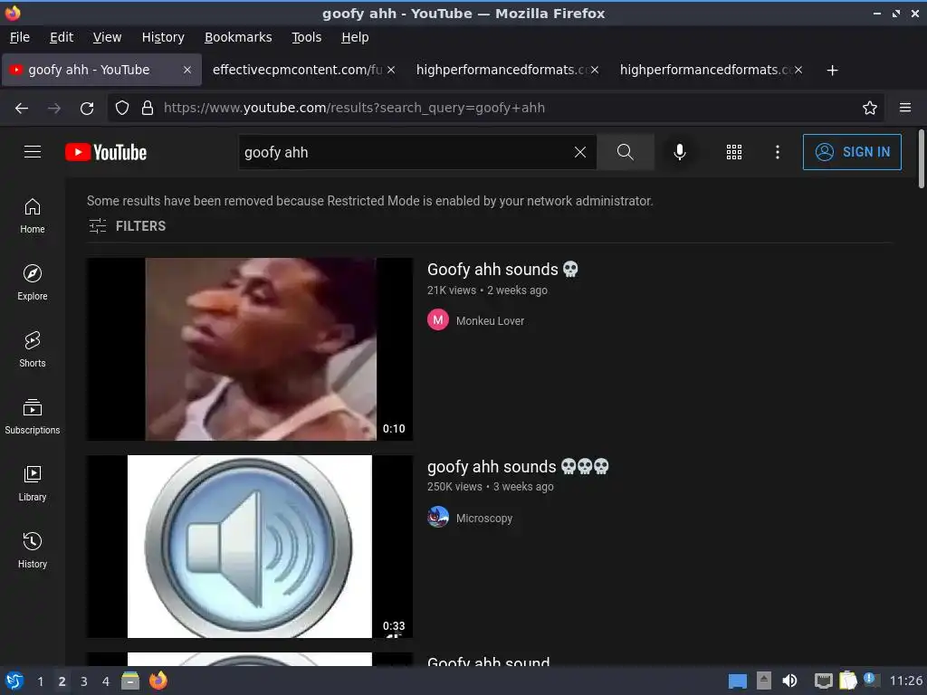Viewport: 927px width, 695px height.
Task: Open the file manager from the taskbar
Action: click(130, 681)
